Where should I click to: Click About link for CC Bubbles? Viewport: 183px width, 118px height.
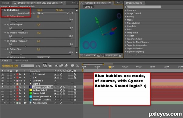click(x=60, y=10)
